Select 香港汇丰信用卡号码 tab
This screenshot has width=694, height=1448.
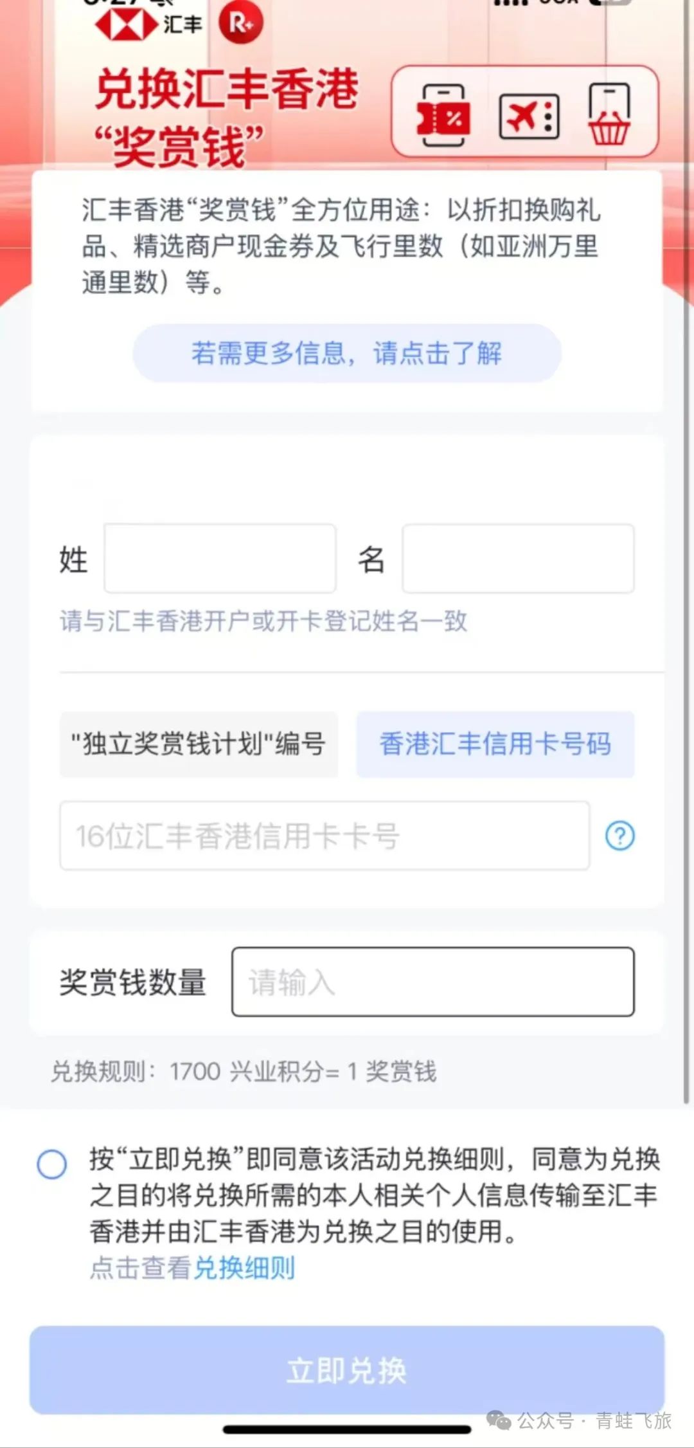click(495, 744)
